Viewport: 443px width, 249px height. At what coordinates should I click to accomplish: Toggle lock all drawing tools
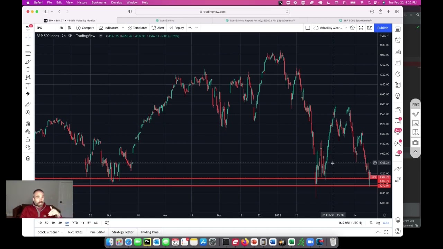click(28, 139)
